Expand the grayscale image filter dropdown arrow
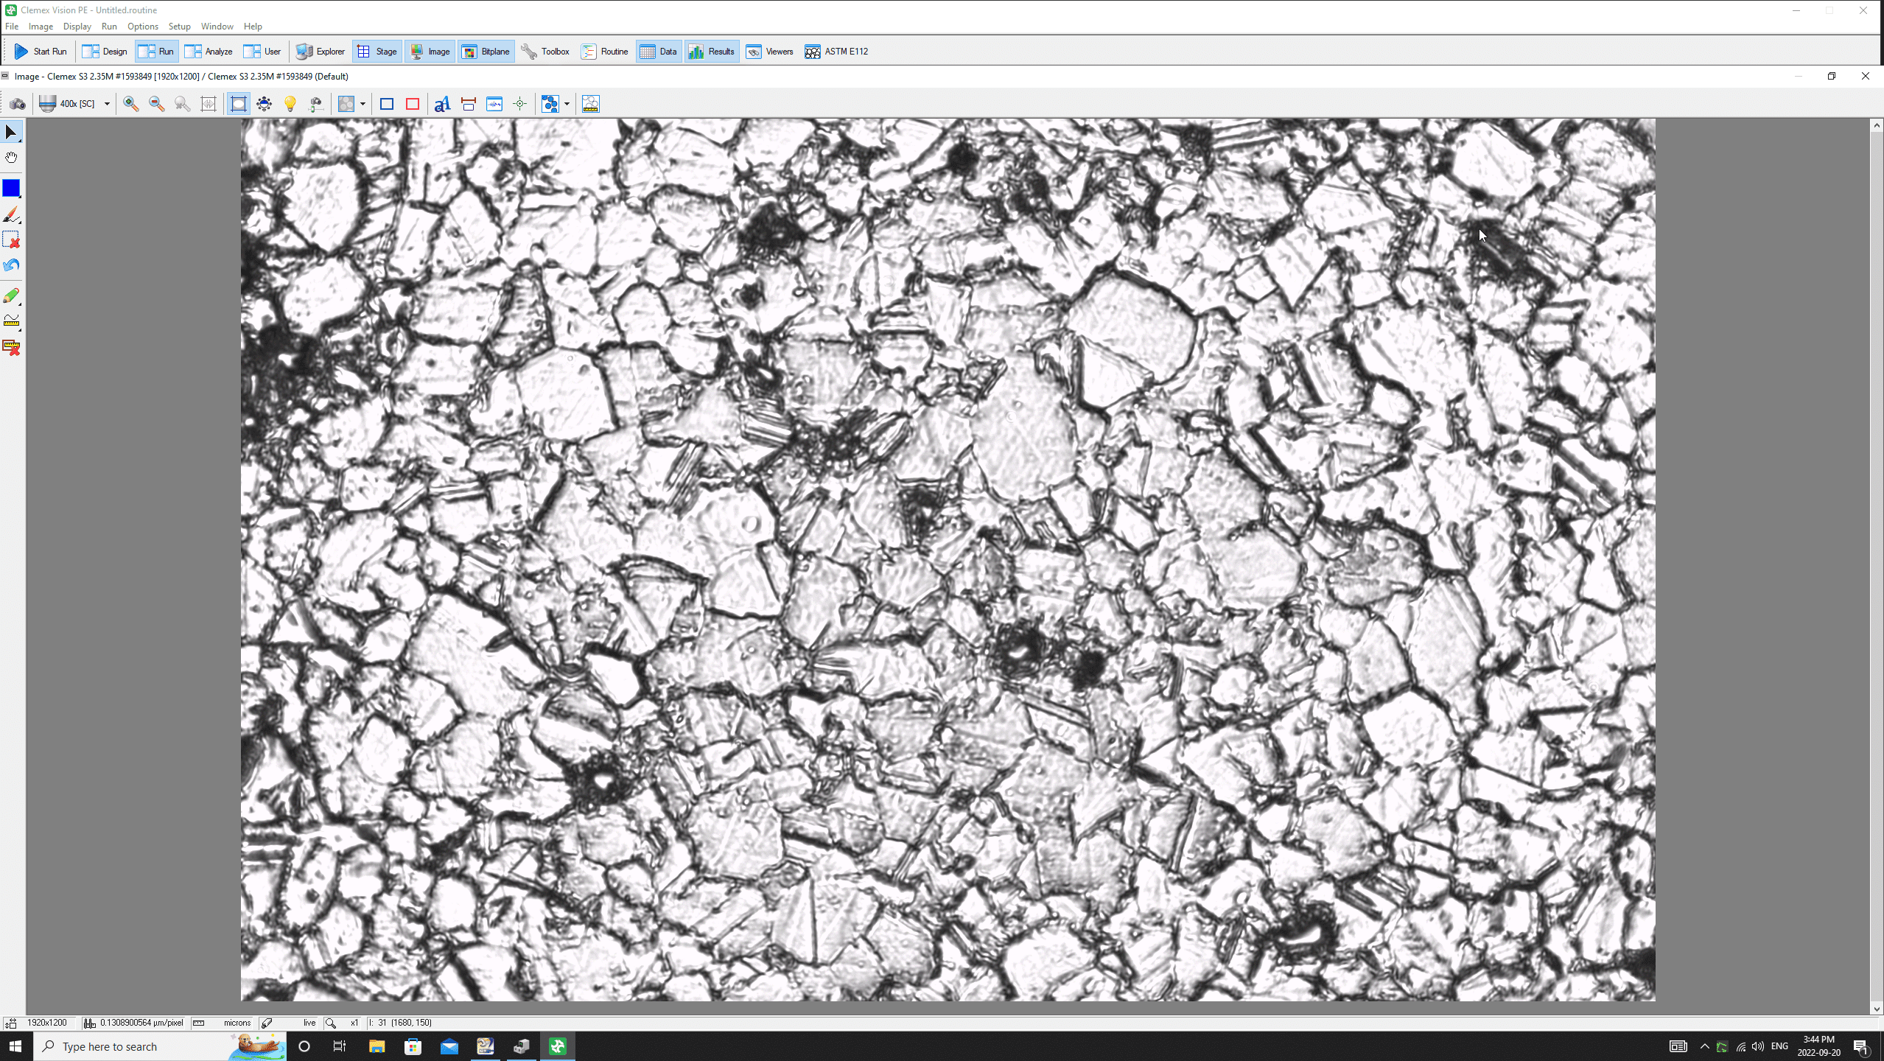 (x=363, y=104)
